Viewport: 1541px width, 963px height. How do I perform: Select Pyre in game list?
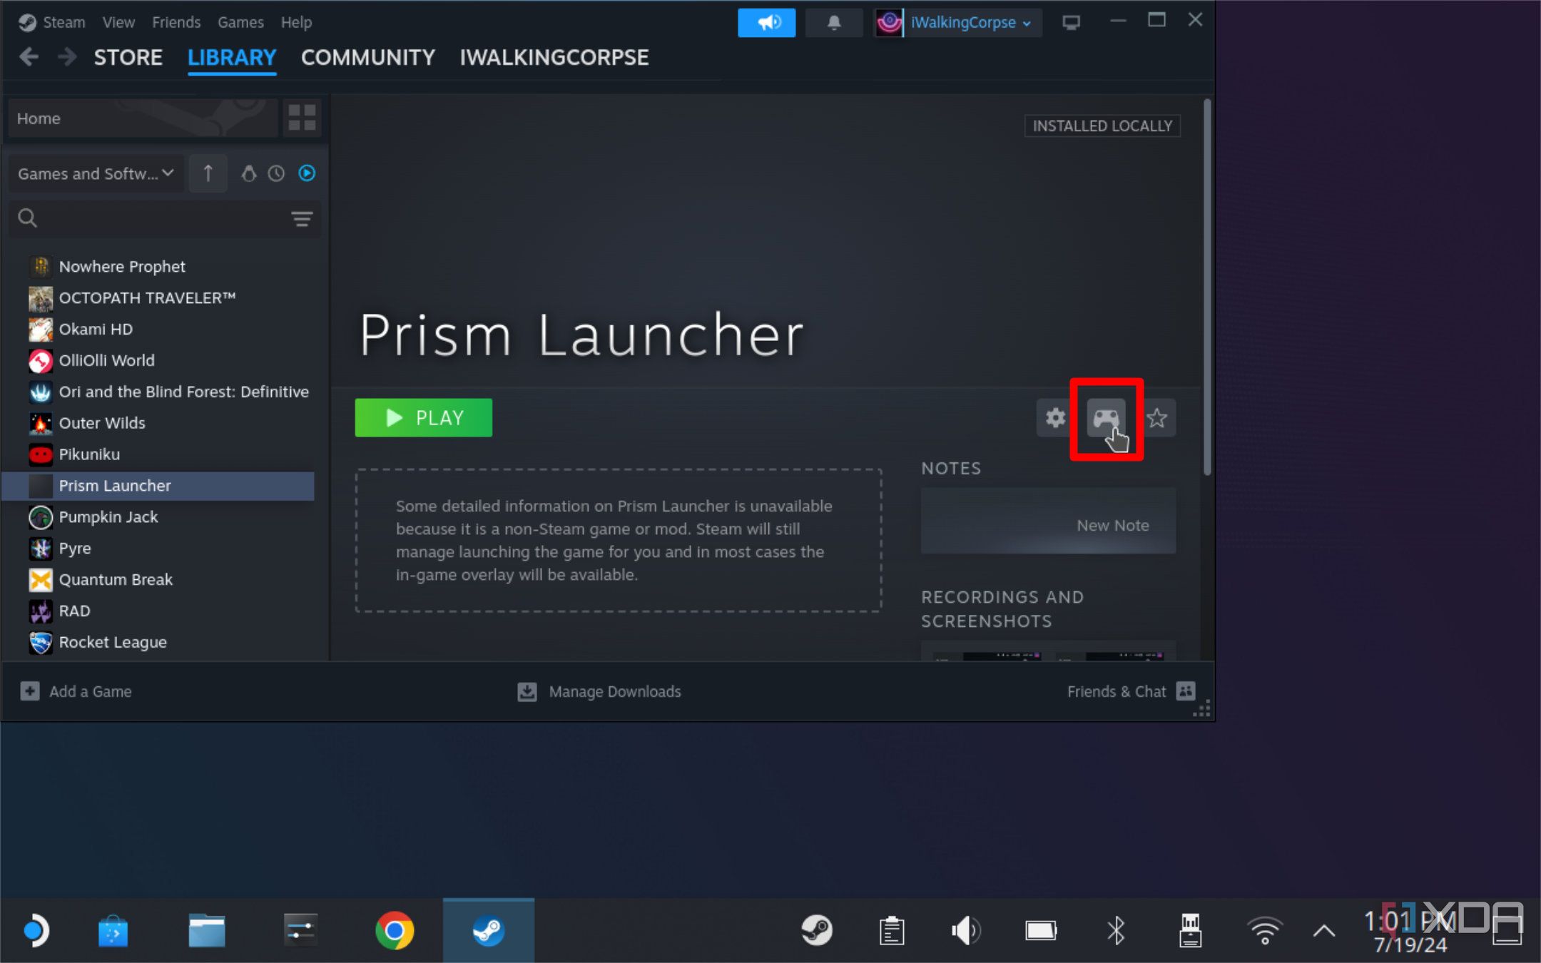[158, 549]
